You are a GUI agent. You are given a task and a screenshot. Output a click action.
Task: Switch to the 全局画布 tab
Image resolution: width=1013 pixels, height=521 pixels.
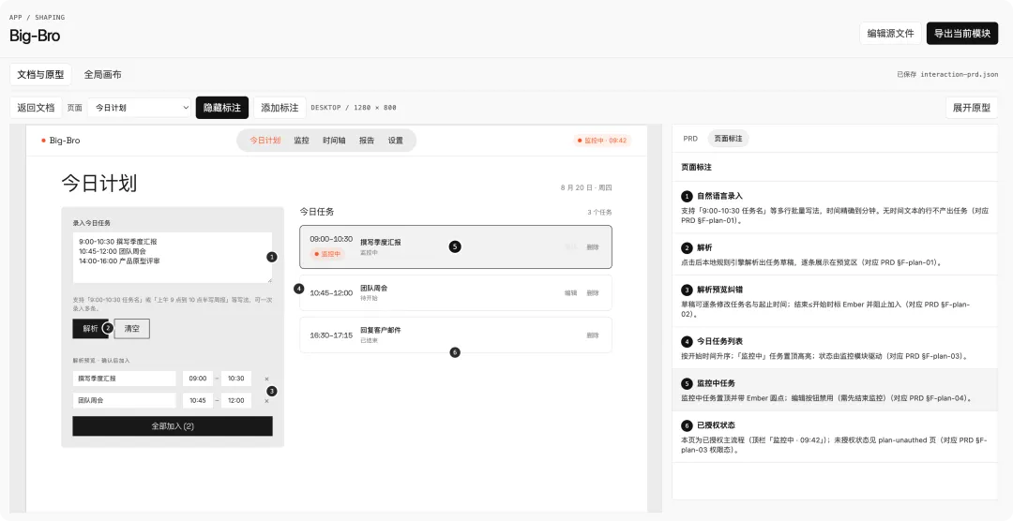[103, 74]
